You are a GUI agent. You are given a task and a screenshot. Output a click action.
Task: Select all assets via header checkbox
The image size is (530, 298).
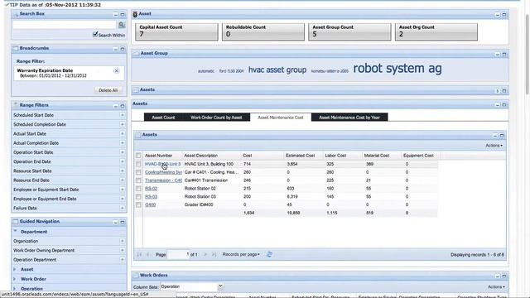coord(138,156)
